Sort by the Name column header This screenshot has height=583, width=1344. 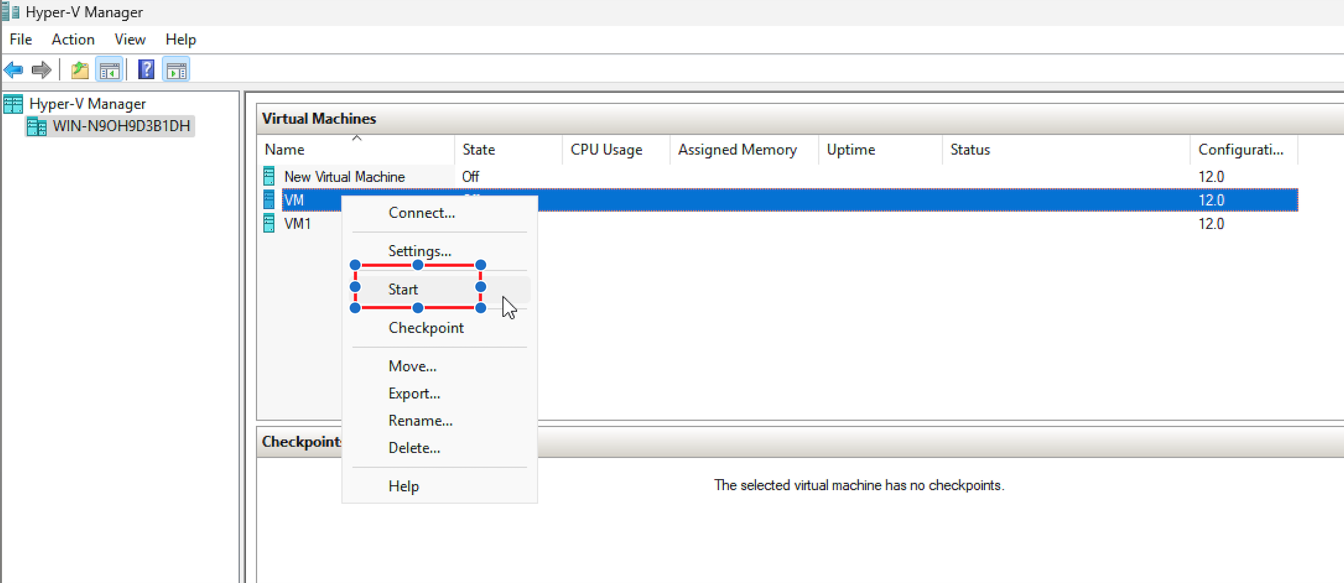356,150
